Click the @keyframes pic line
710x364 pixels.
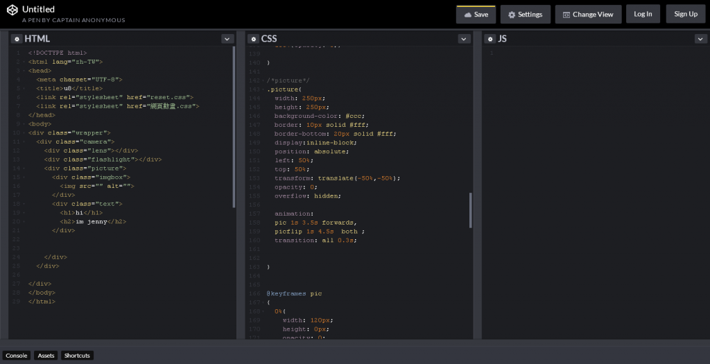click(x=294, y=294)
